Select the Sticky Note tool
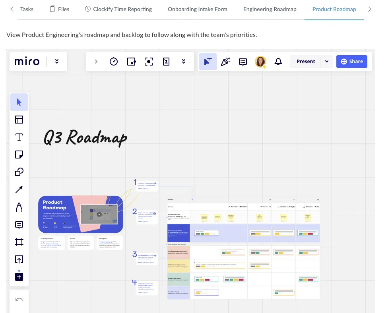The height and width of the screenshot is (313, 392). (x=19, y=155)
